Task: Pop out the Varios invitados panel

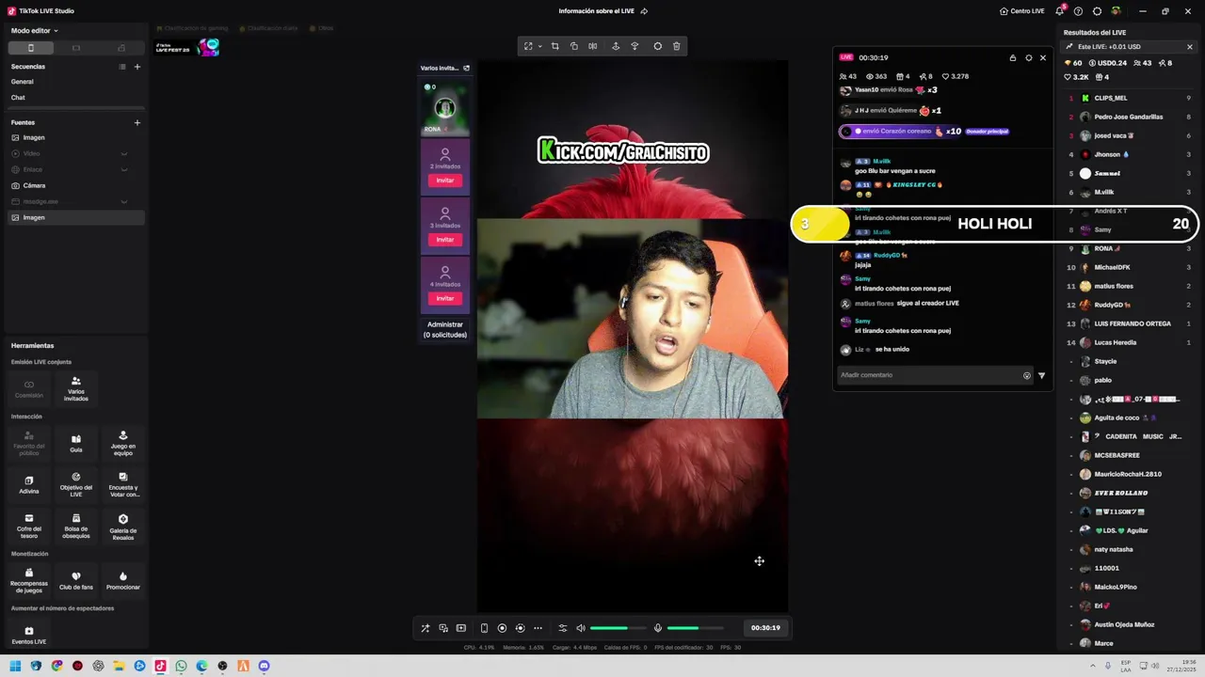Action: pos(466,68)
